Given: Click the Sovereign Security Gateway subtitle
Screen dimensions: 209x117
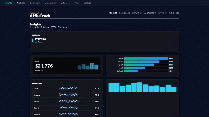Looking at the screenshot, I should pos(48,27).
